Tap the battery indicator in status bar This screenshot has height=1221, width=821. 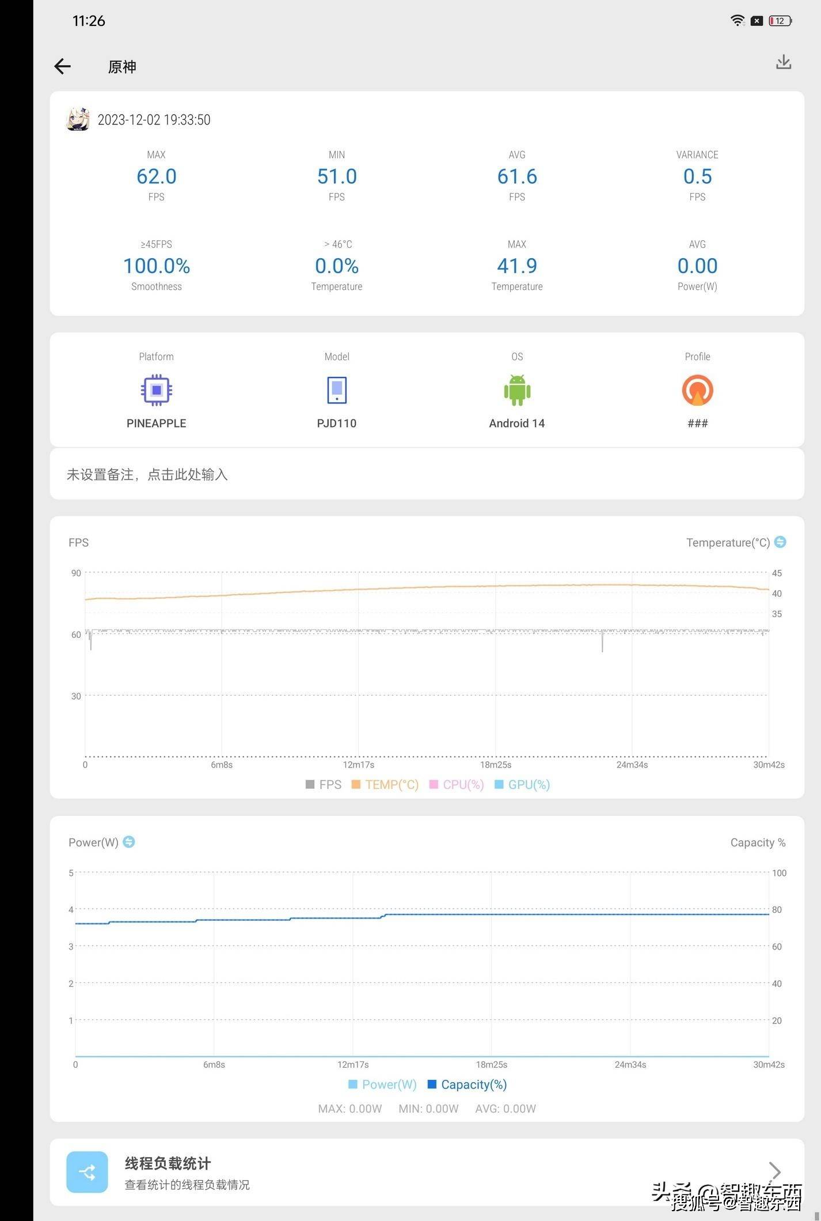coord(780,21)
